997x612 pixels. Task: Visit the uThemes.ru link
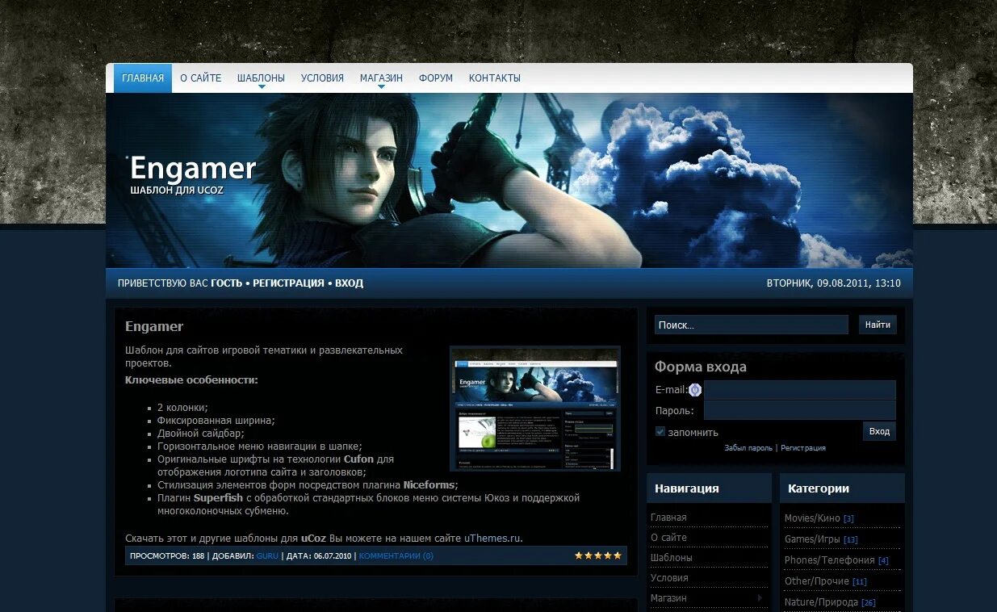pyautogui.click(x=492, y=538)
